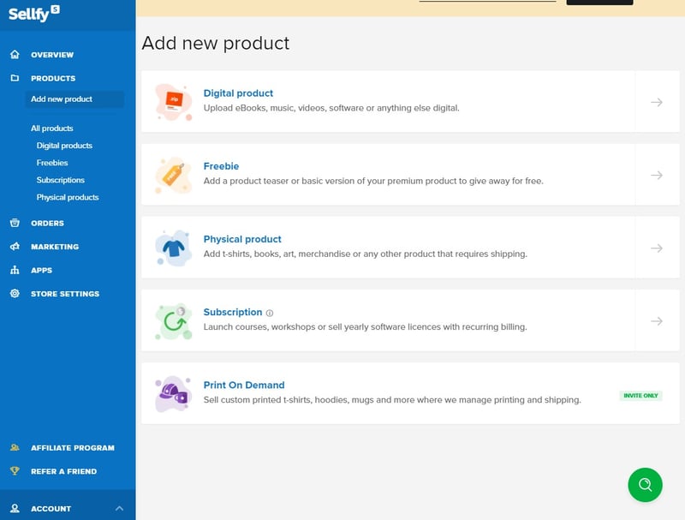This screenshot has width=685, height=520.
Task: Click the Apps icon in sidebar
Action: (x=15, y=271)
